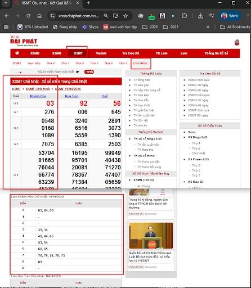The image size is (251, 288).
Task: Open TK giải đặc biệt link
Action: (144, 110)
